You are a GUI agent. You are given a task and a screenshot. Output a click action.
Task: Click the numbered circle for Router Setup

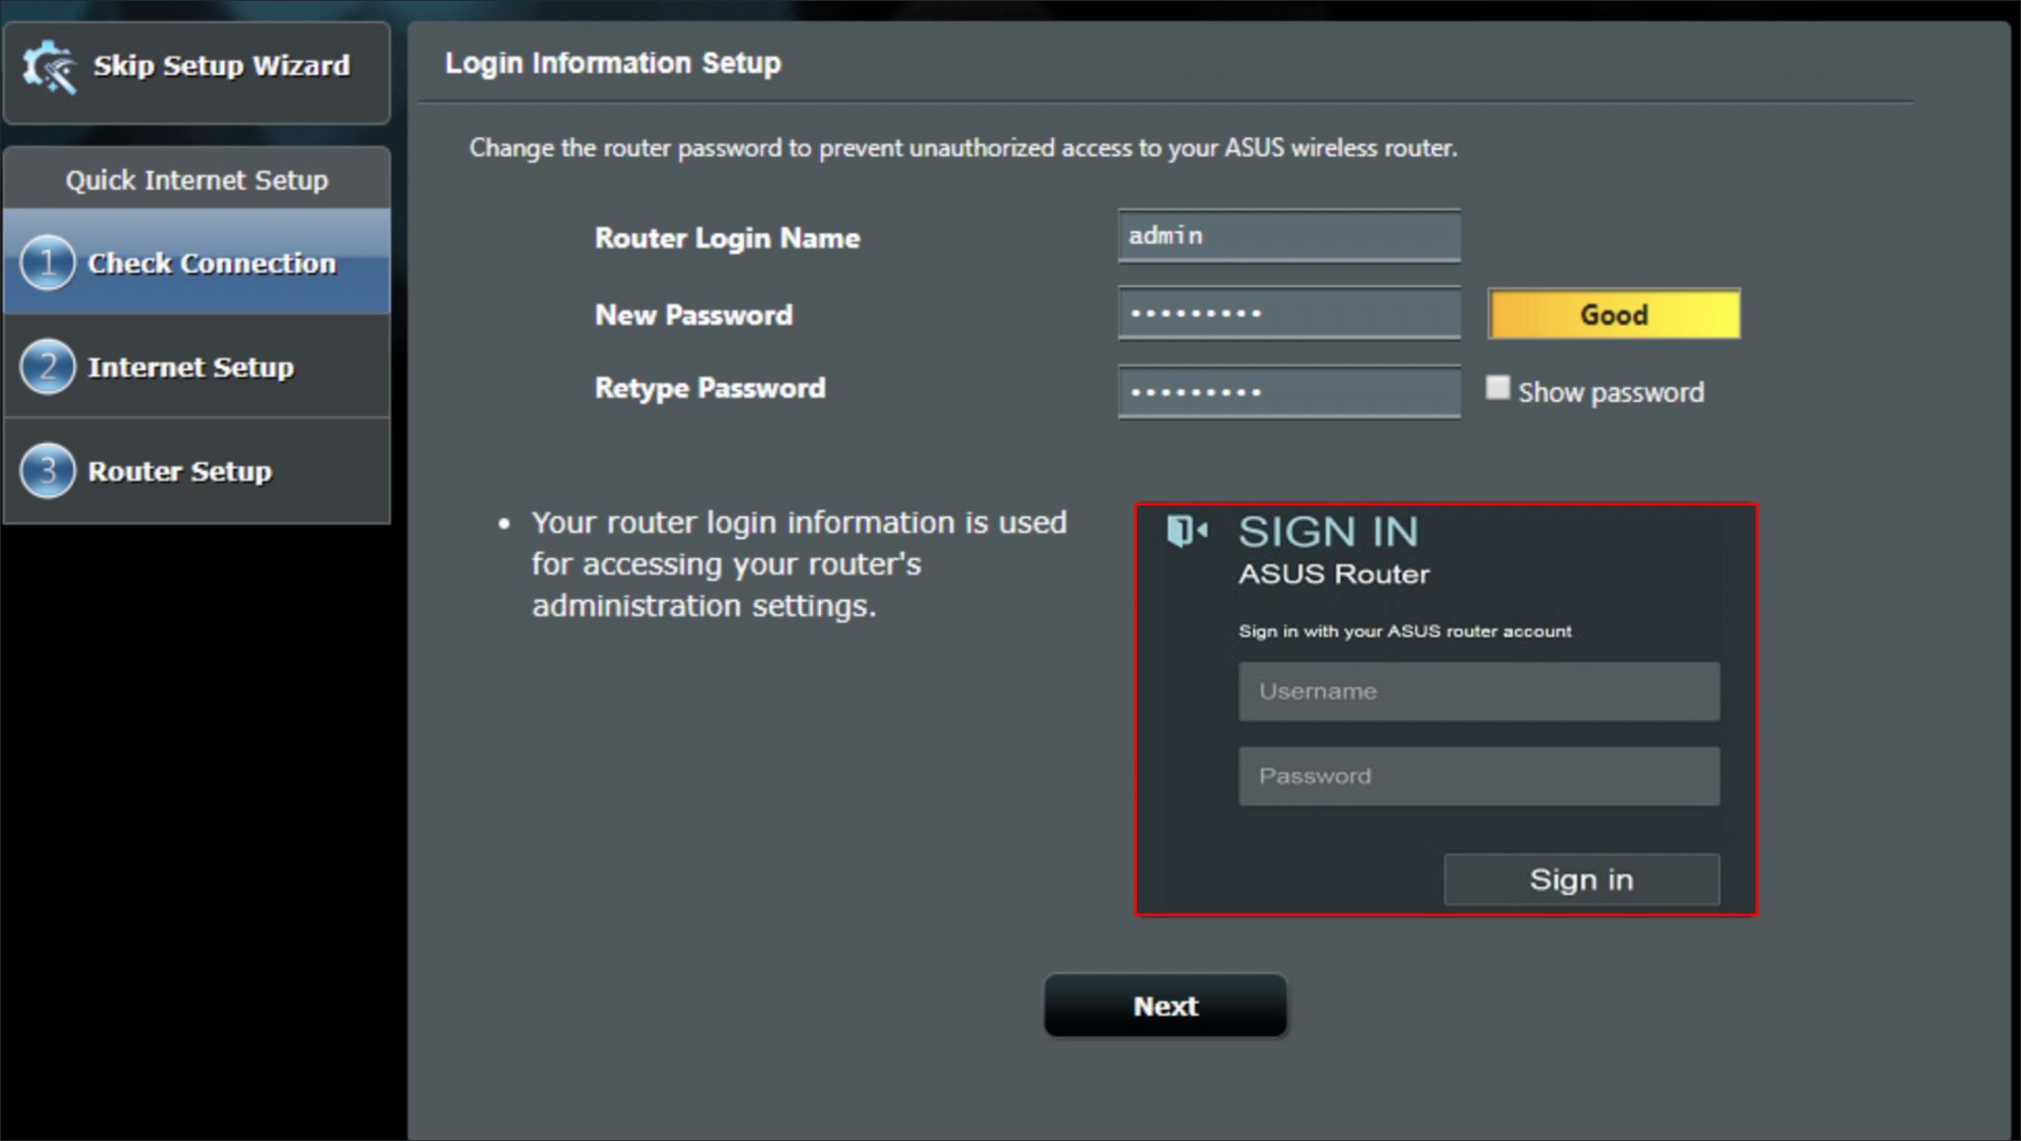click(46, 471)
